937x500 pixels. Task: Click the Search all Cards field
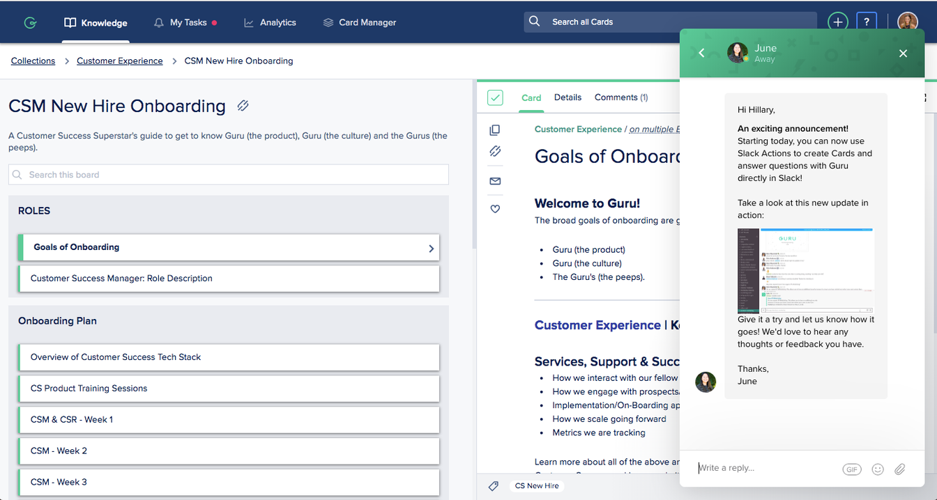click(x=670, y=22)
